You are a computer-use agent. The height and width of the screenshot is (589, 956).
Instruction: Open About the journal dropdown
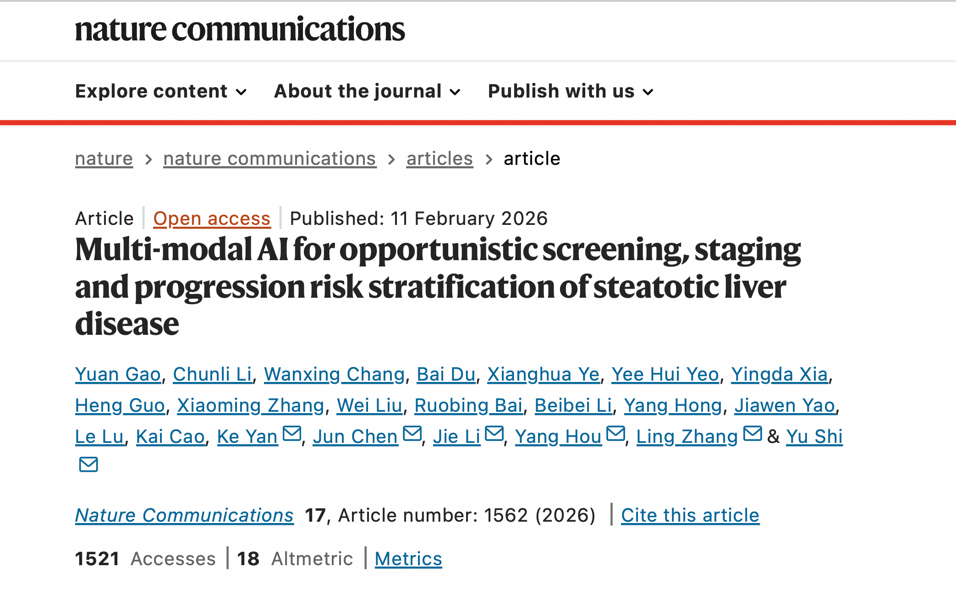pos(367,91)
